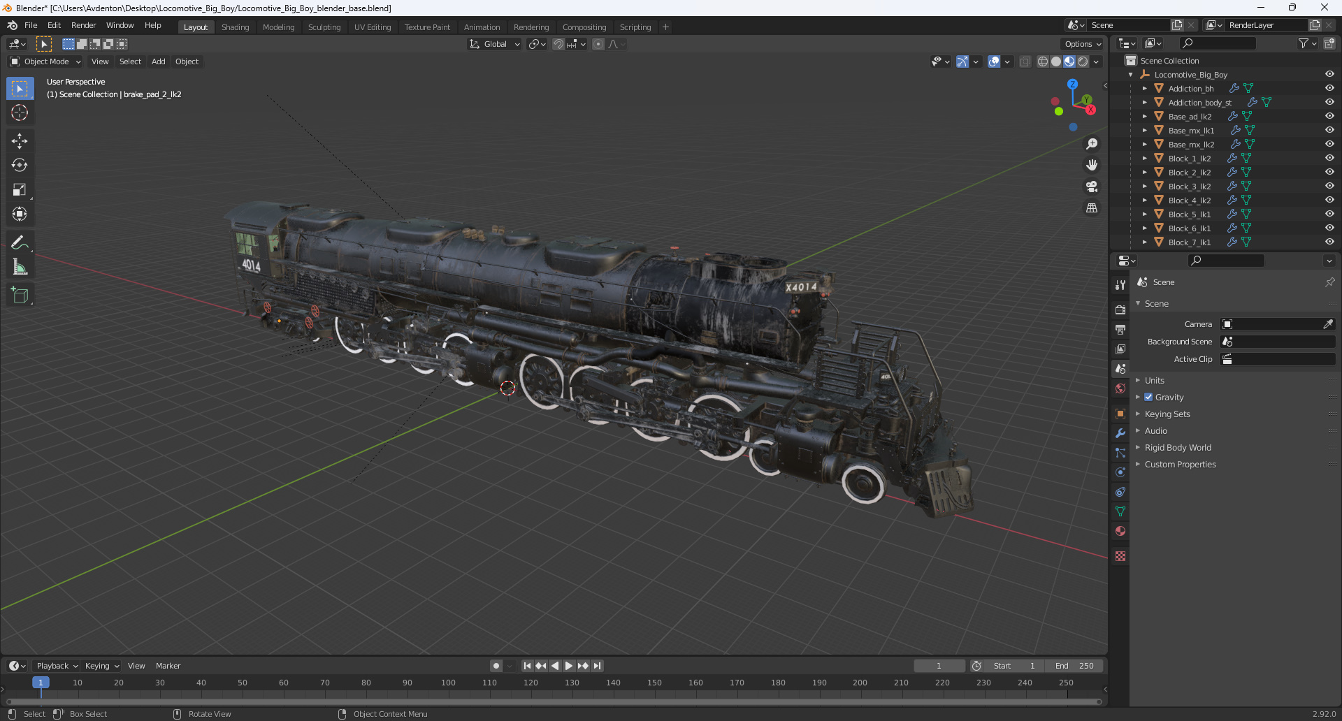Switch to the Scripting workspace tab
Image resolution: width=1342 pixels, height=721 pixels.
click(x=635, y=27)
